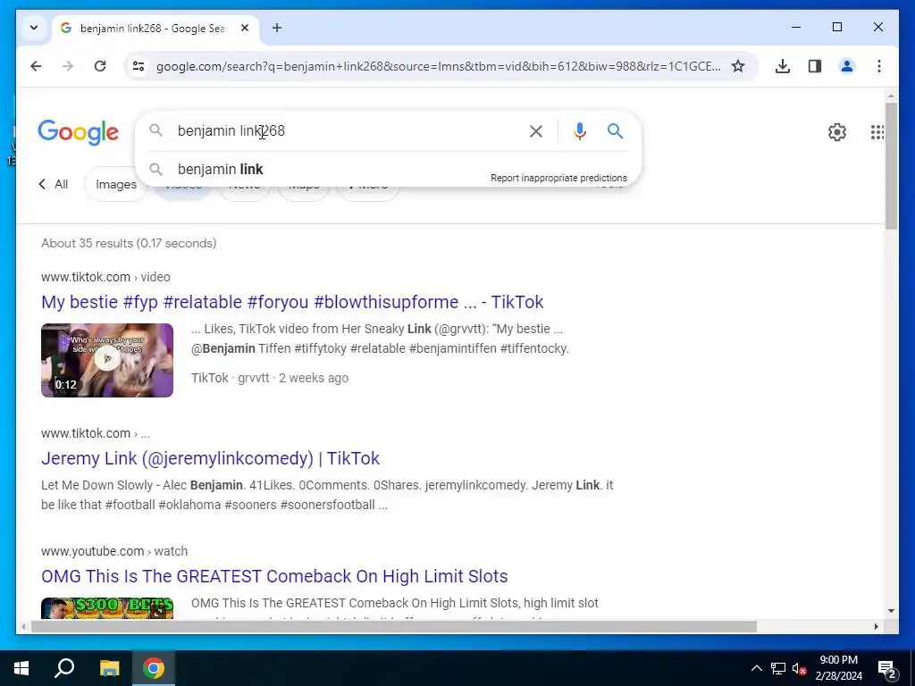This screenshot has width=915, height=686.
Task: Open the Windows Start menu
Action: (x=21, y=668)
